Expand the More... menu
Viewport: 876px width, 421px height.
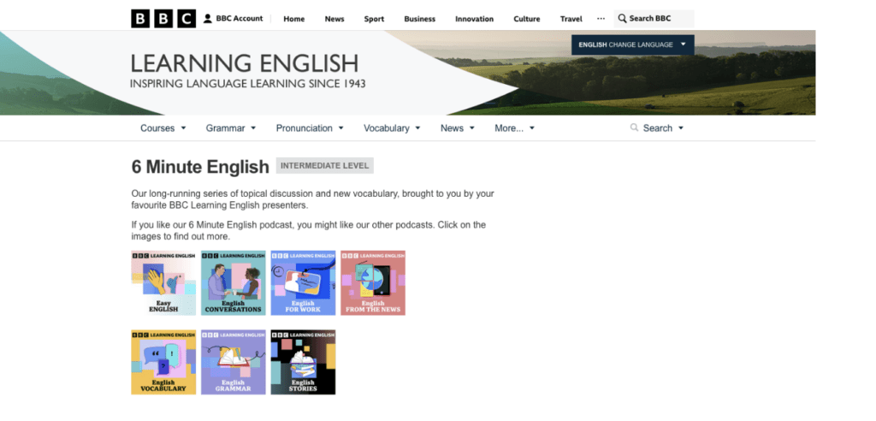514,128
